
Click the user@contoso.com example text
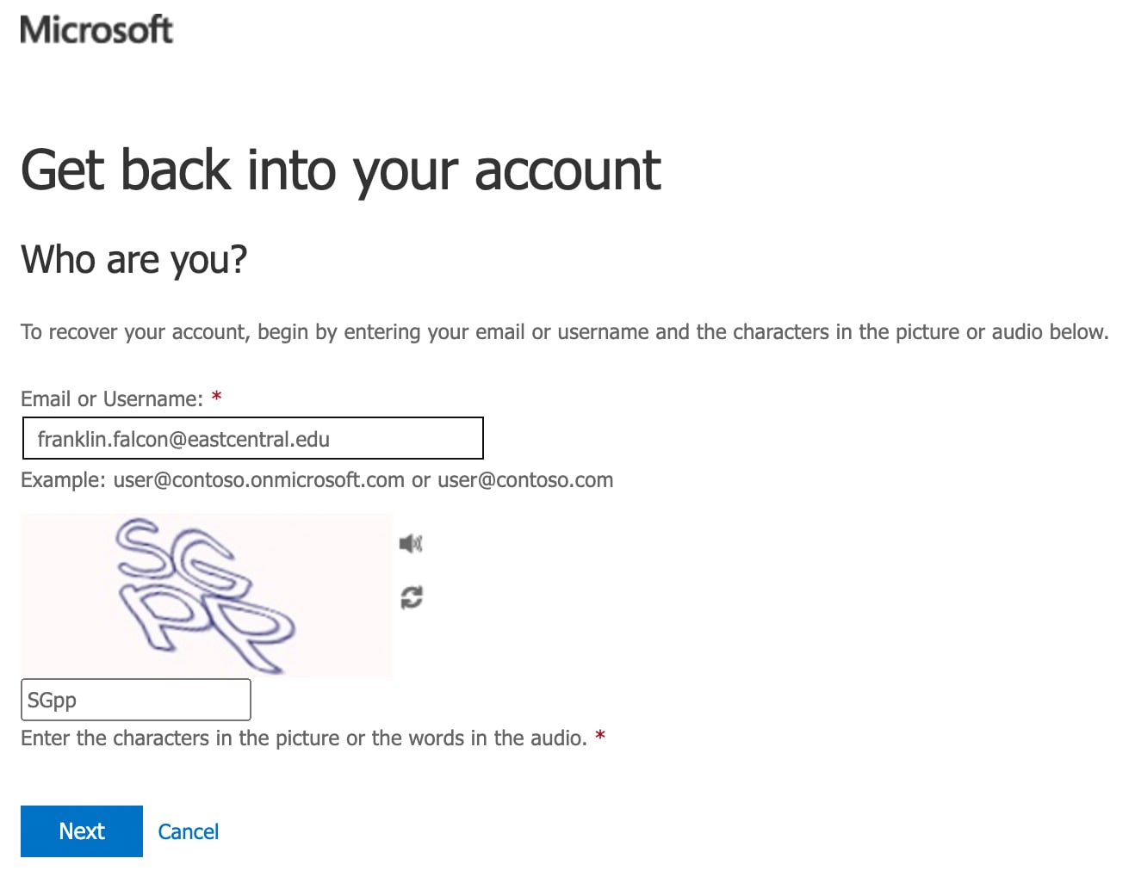(x=525, y=479)
